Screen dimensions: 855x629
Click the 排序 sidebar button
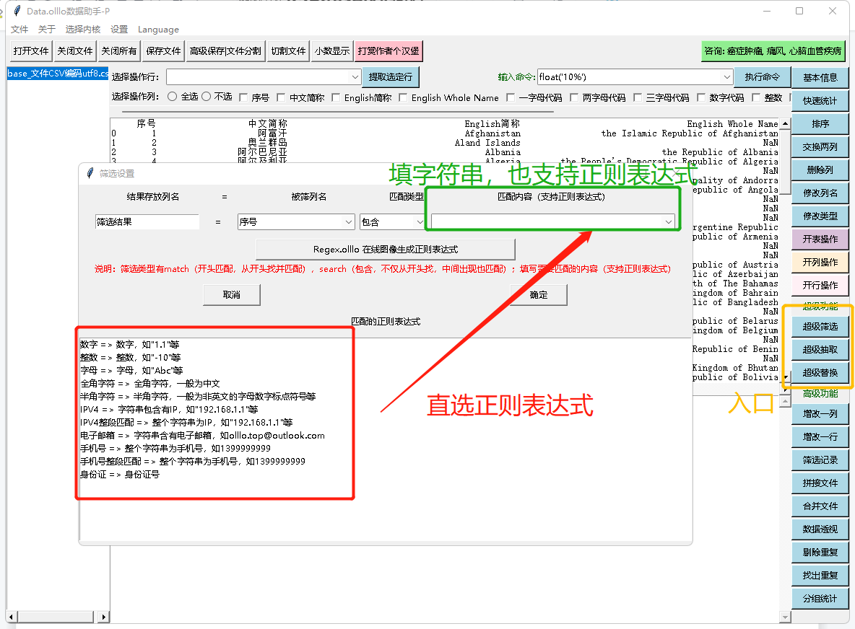pyautogui.click(x=820, y=124)
